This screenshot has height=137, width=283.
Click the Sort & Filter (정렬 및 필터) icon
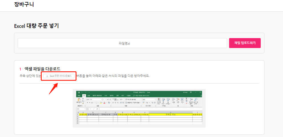click(191, 100)
